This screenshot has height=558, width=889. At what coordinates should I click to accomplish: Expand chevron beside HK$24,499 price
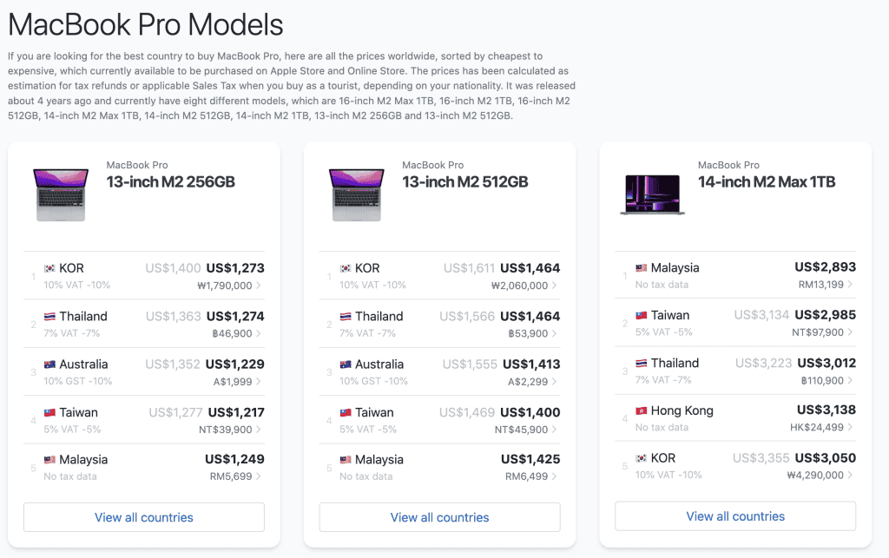point(850,428)
